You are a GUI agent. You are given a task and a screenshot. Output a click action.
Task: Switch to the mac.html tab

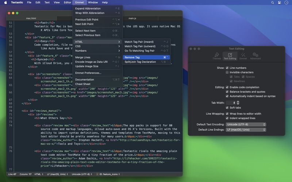(x=31, y=19)
